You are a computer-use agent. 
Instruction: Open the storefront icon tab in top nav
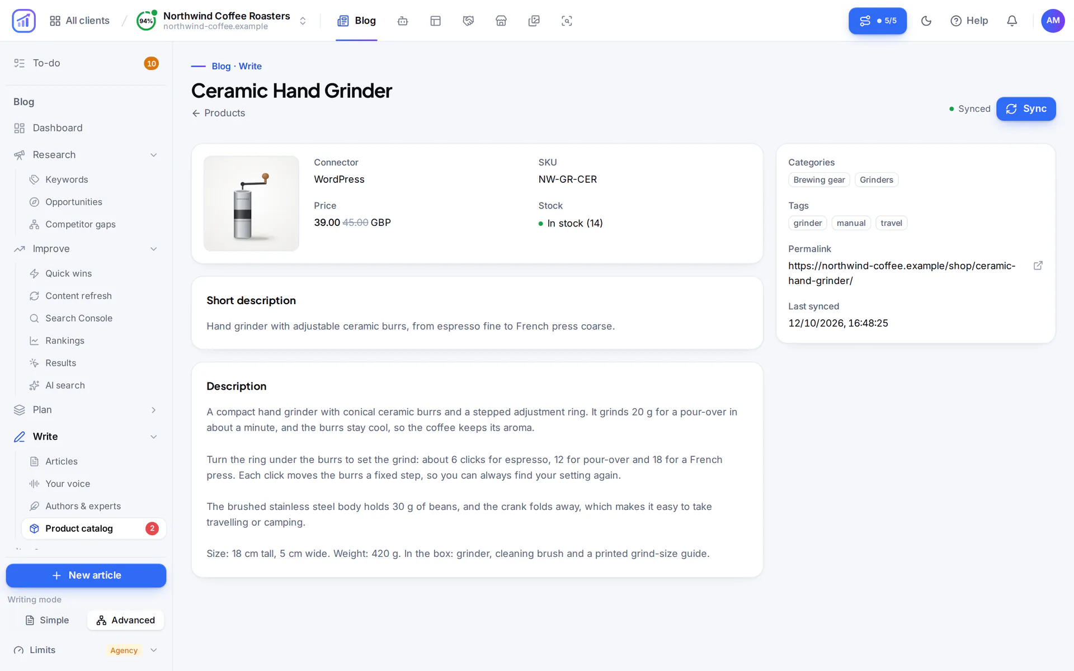point(501,21)
